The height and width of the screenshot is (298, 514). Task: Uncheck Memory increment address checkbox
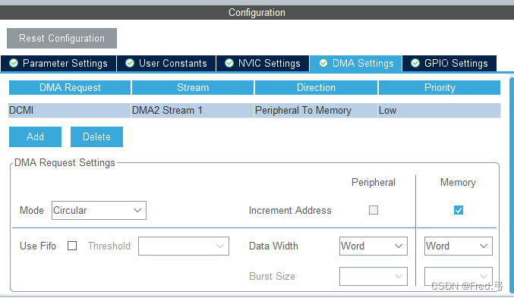point(459,210)
